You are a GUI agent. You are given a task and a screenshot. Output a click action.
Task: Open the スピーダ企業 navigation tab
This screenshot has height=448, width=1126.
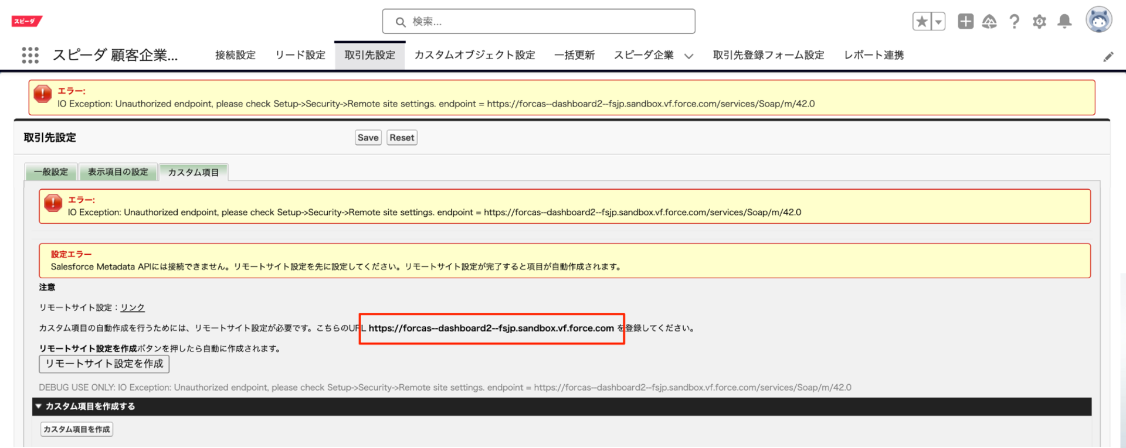pyautogui.click(x=643, y=55)
